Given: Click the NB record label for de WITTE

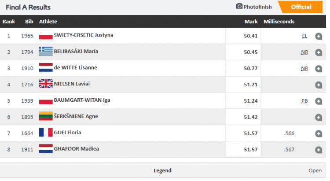Looking at the screenshot, I should click(304, 69).
